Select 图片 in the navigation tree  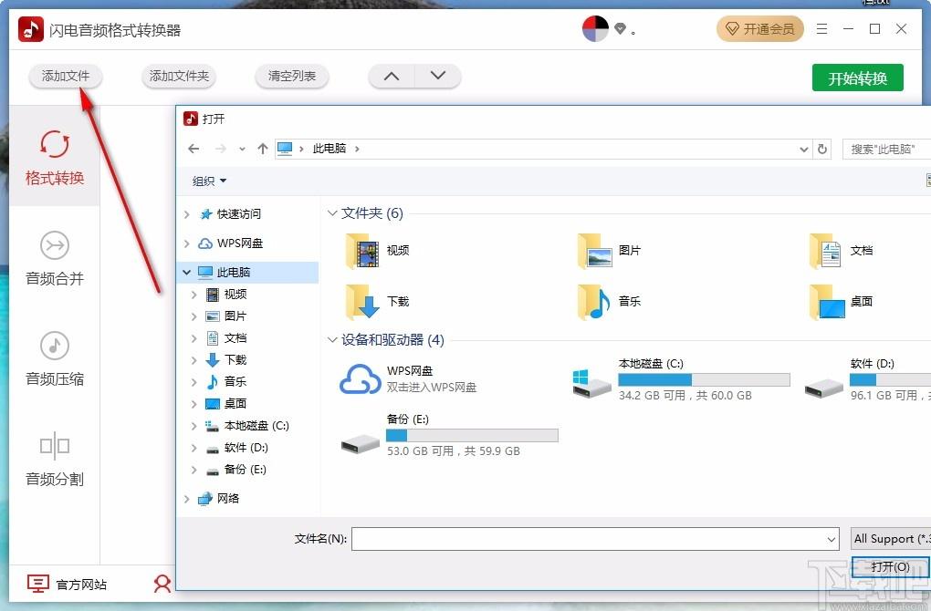coord(235,316)
